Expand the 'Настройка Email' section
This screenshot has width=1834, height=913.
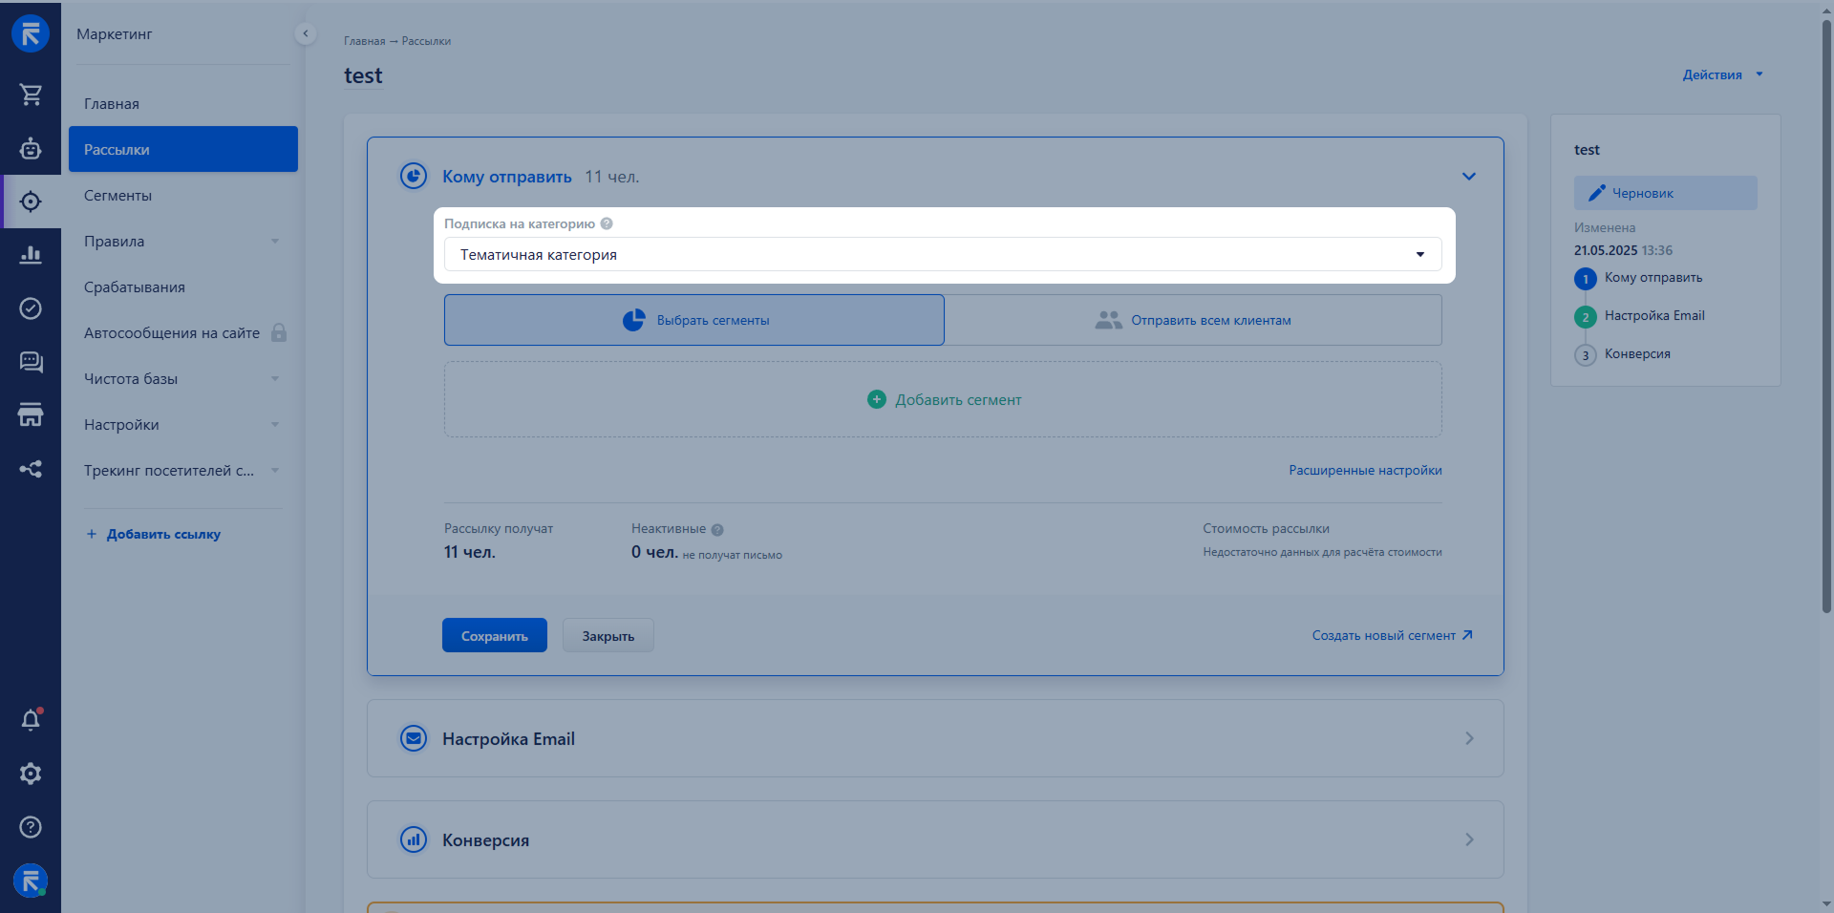tap(934, 738)
